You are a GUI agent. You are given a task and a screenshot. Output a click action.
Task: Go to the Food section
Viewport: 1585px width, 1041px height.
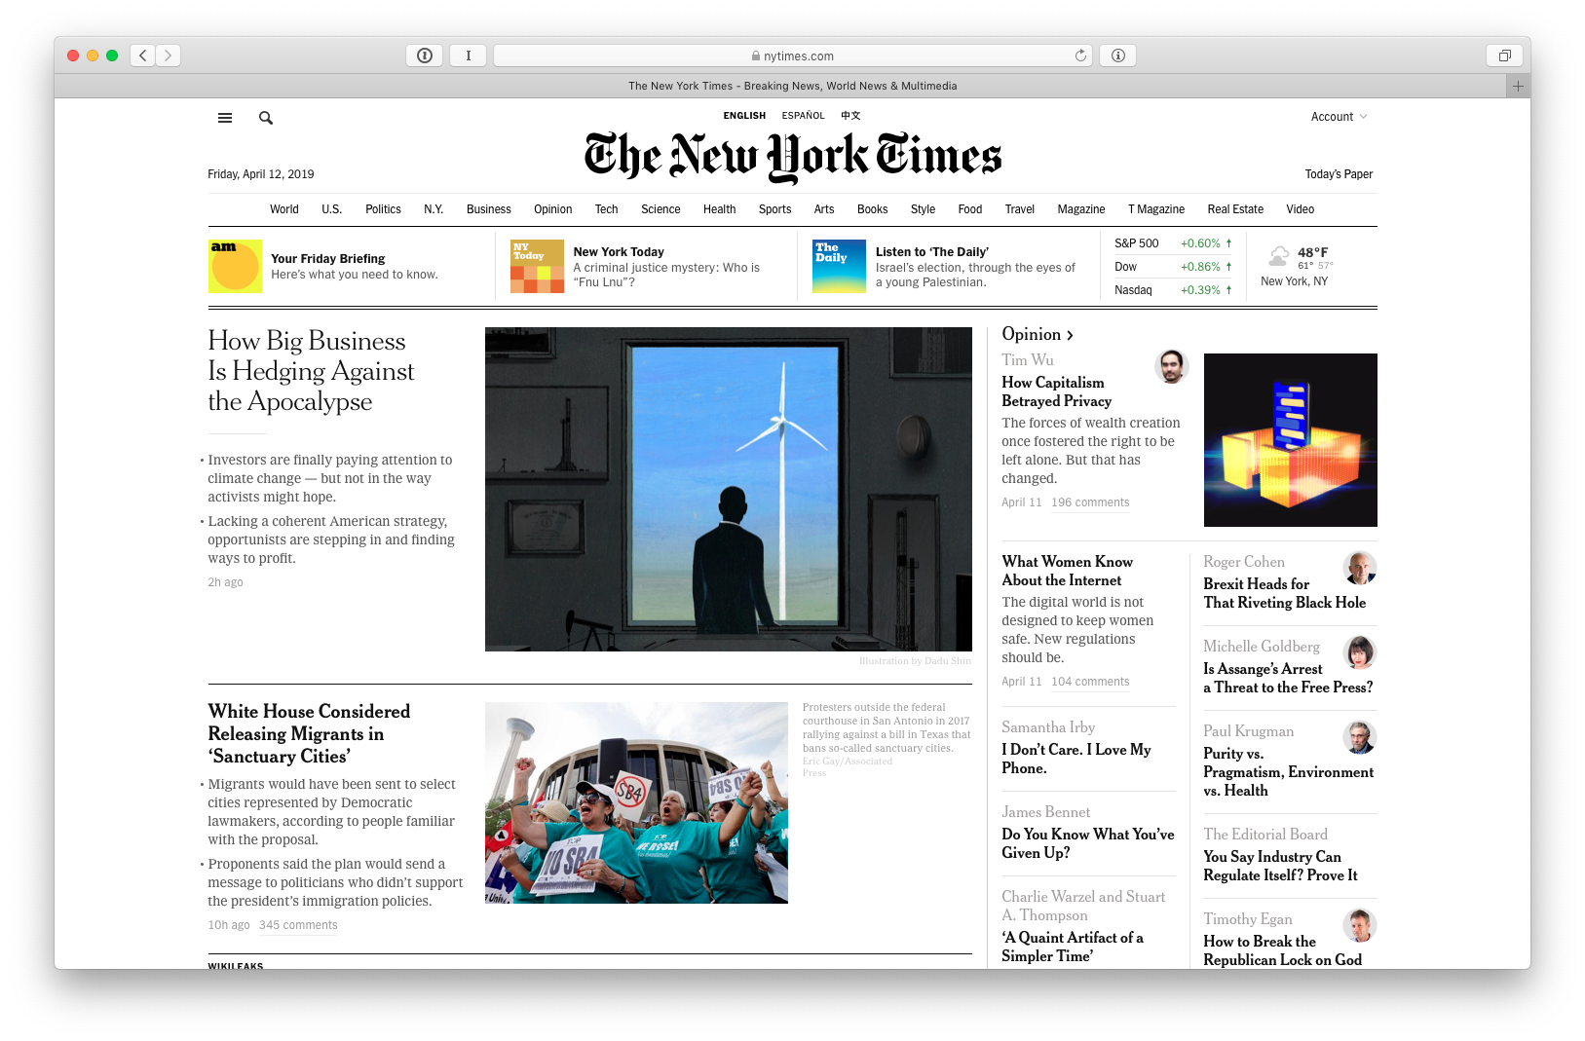point(970,209)
